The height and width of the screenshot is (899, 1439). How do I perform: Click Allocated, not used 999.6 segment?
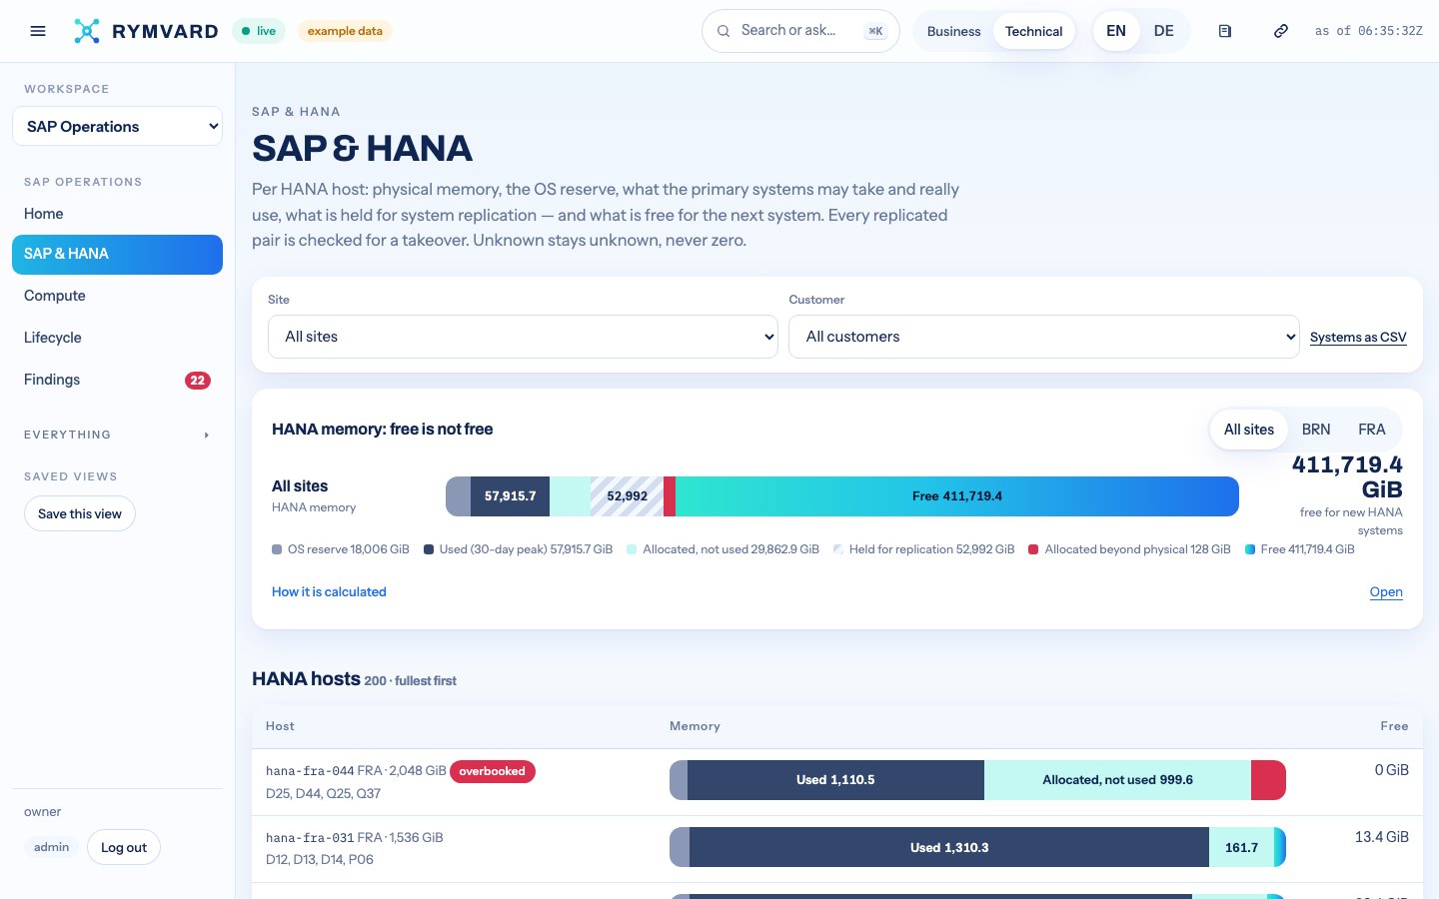pyautogui.click(x=1117, y=780)
